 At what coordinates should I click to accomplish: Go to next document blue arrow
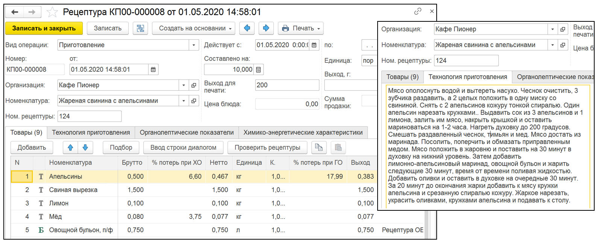coord(266,28)
